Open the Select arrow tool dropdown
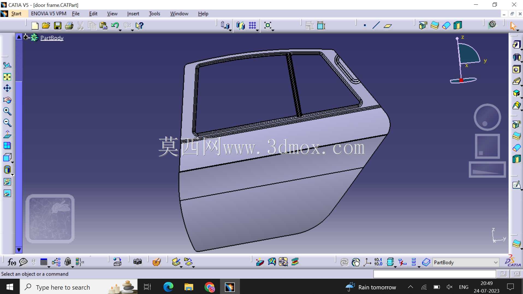The image size is (523, 294). [518, 30]
